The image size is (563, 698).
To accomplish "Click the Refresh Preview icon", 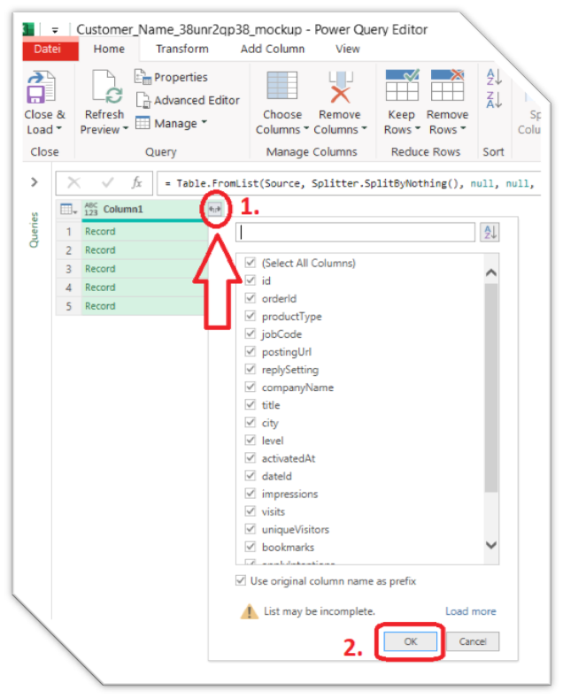I will click(104, 89).
